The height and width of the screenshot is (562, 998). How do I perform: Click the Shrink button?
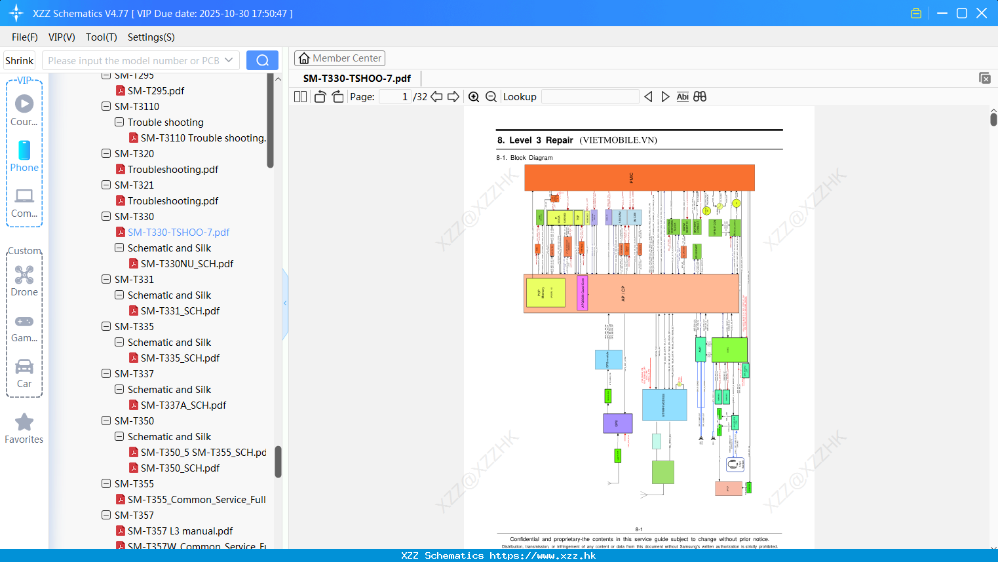[19, 60]
